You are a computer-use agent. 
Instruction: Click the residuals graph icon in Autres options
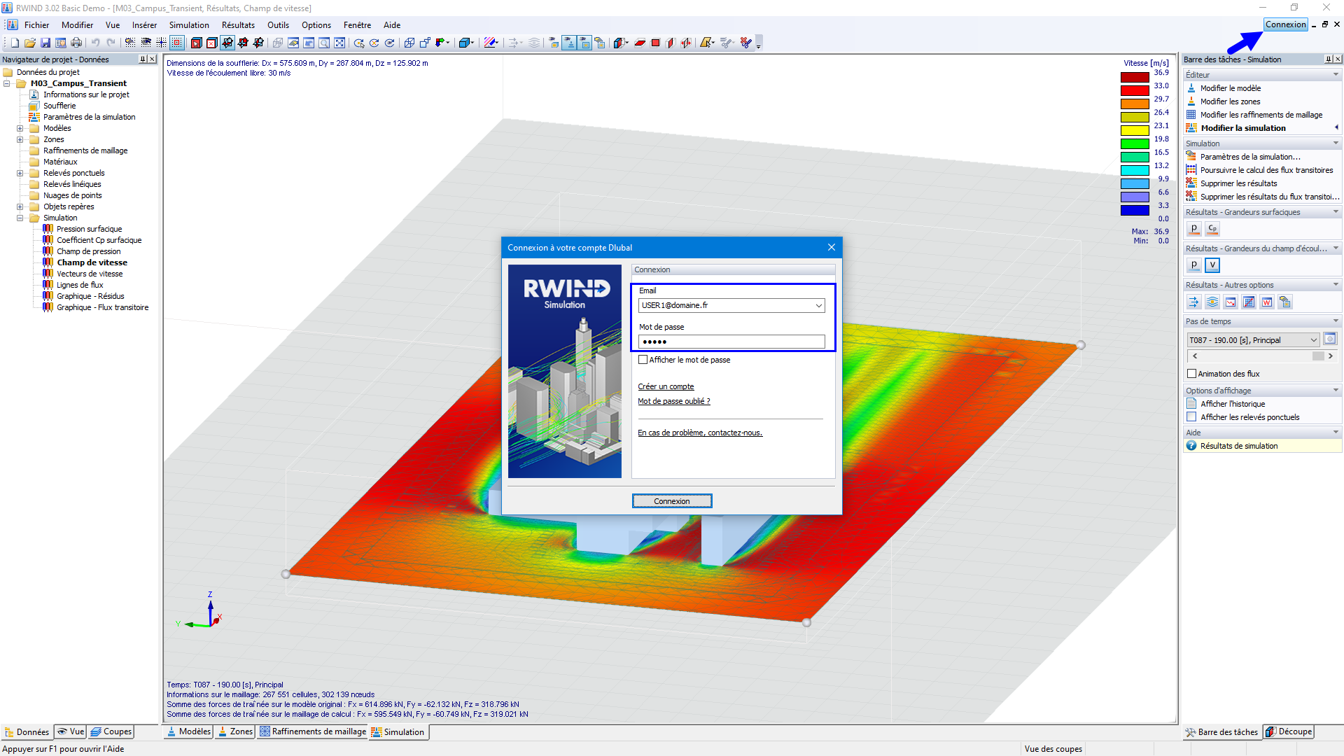(x=1231, y=302)
